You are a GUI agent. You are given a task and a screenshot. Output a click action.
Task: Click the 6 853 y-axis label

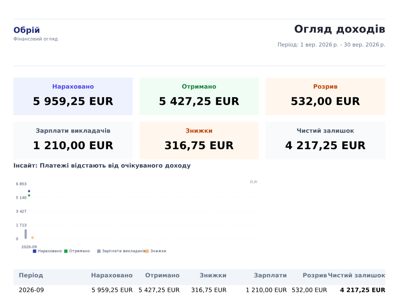pyautogui.click(x=21, y=184)
